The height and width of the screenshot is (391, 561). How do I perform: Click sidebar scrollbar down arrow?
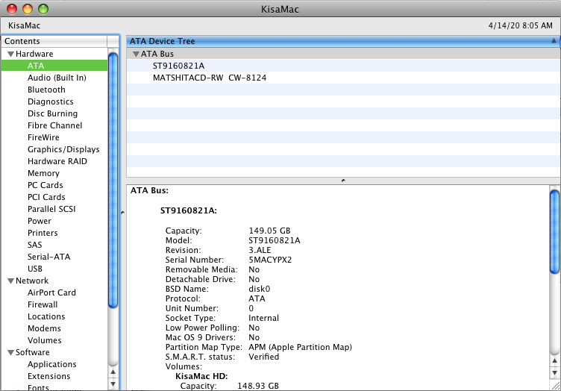(113, 384)
